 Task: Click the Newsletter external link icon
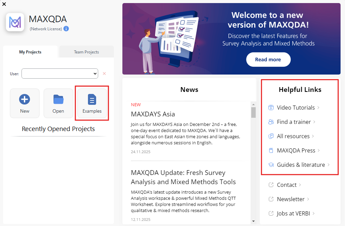coord(271,199)
